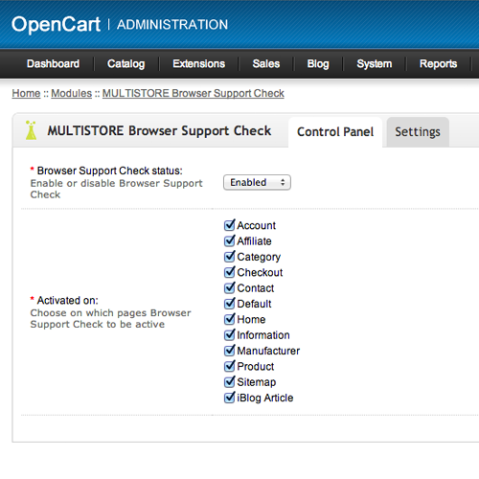Open the Reports menu
The height and width of the screenshot is (479, 479).
[438, 64]
